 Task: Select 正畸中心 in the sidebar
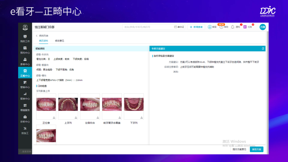25,73
